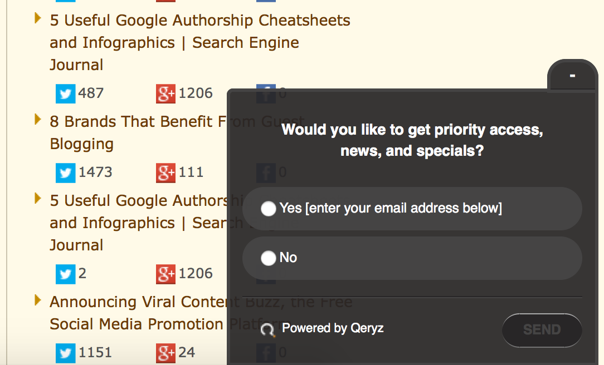
Task: Open Announcing Viral Content Buzz article link
Action: click(x=139, y=302)
